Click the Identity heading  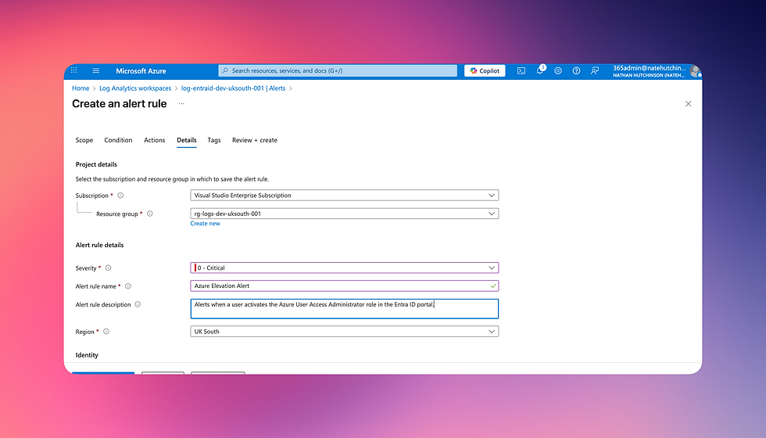pos(87,355)
